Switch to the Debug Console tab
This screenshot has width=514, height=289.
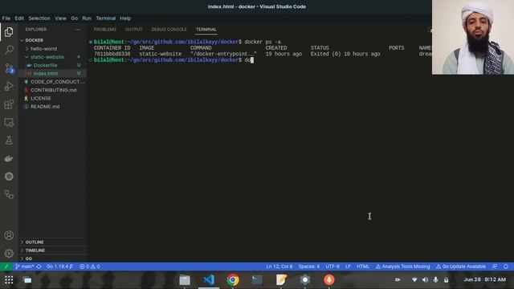pos(169,30)
